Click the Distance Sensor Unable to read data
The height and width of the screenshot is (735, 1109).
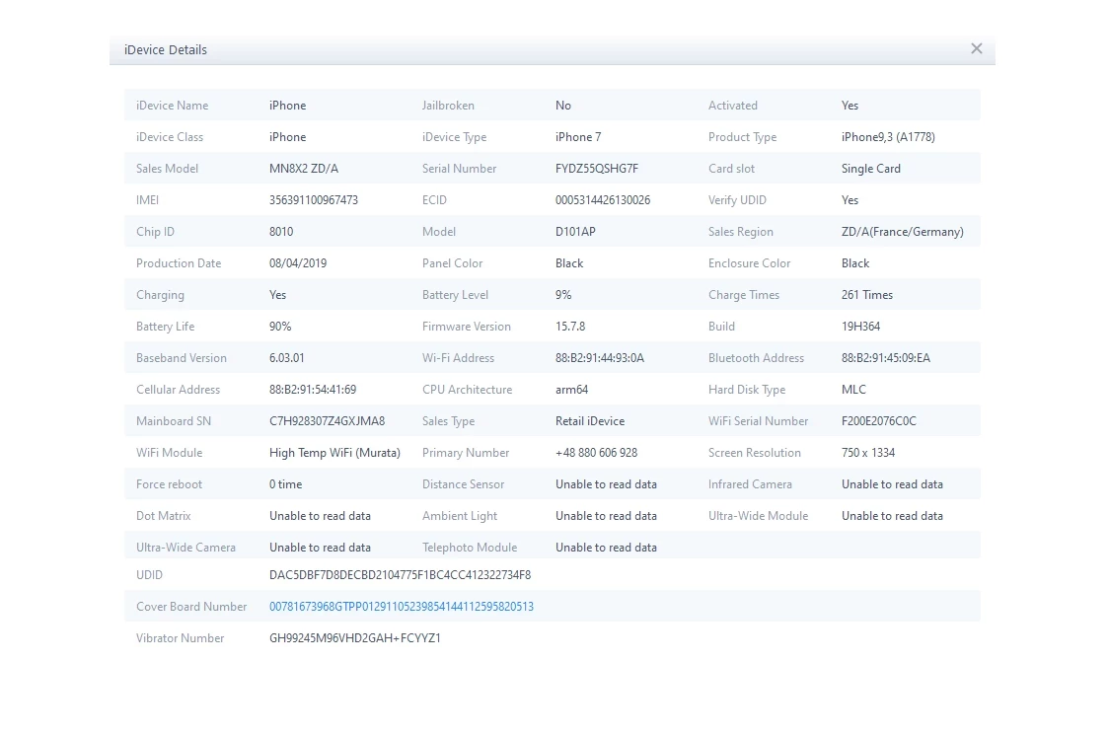(x=606, y=484)
